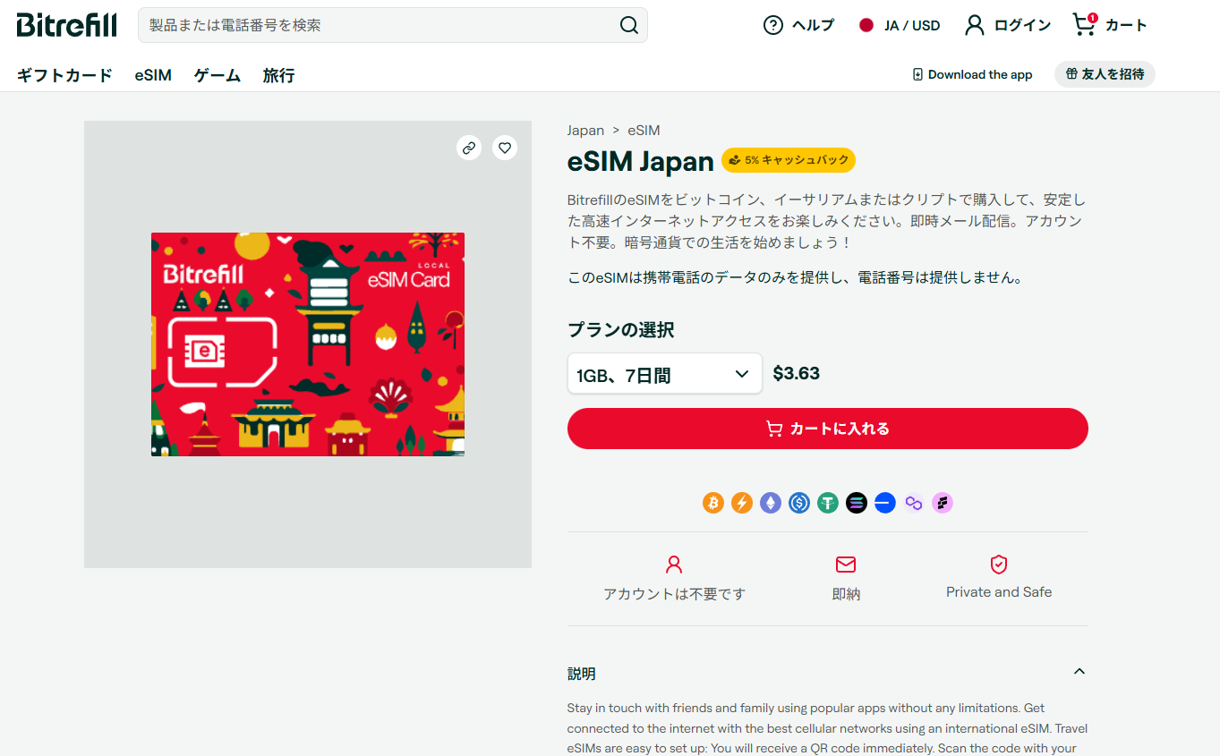Image resolution: width=1220 pixels, height=756 pixels.
Task: Click the 5% キャッシュバック cashback badge
Action: pyautogui.click(x=789, y=160)
